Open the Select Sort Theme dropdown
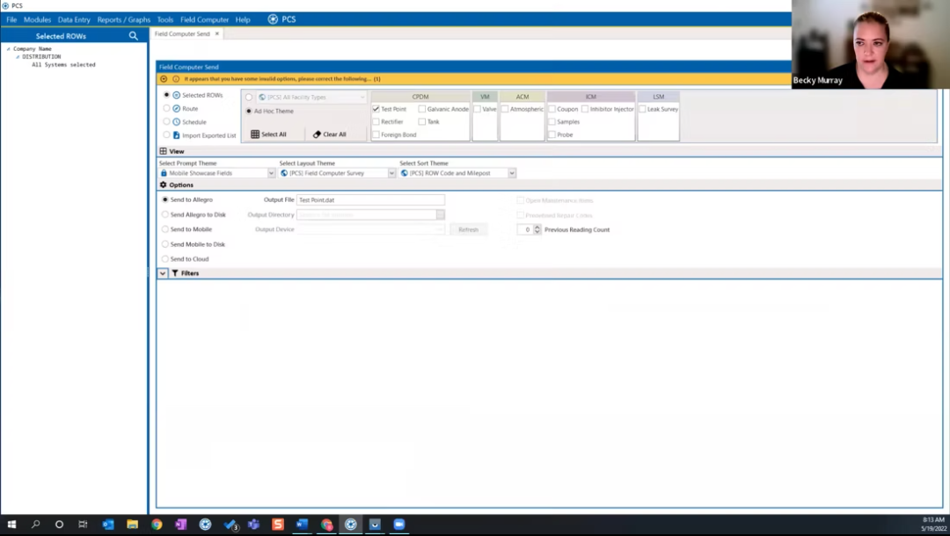The image size is (950, 536). pyautogui.click(x=512, y=173)
